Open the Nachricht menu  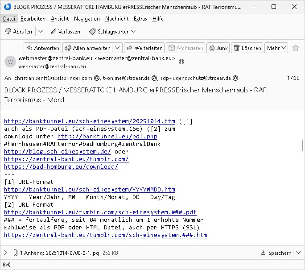[117, 19]
